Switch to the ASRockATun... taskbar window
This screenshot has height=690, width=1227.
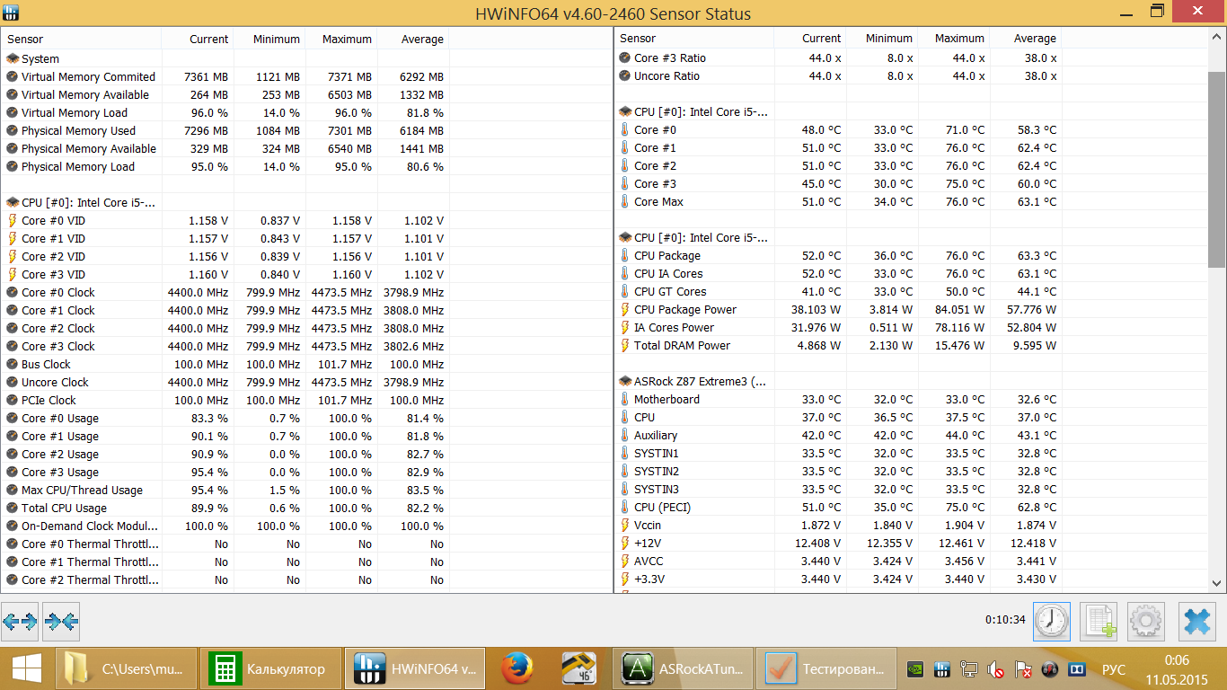tap(683, 668)
